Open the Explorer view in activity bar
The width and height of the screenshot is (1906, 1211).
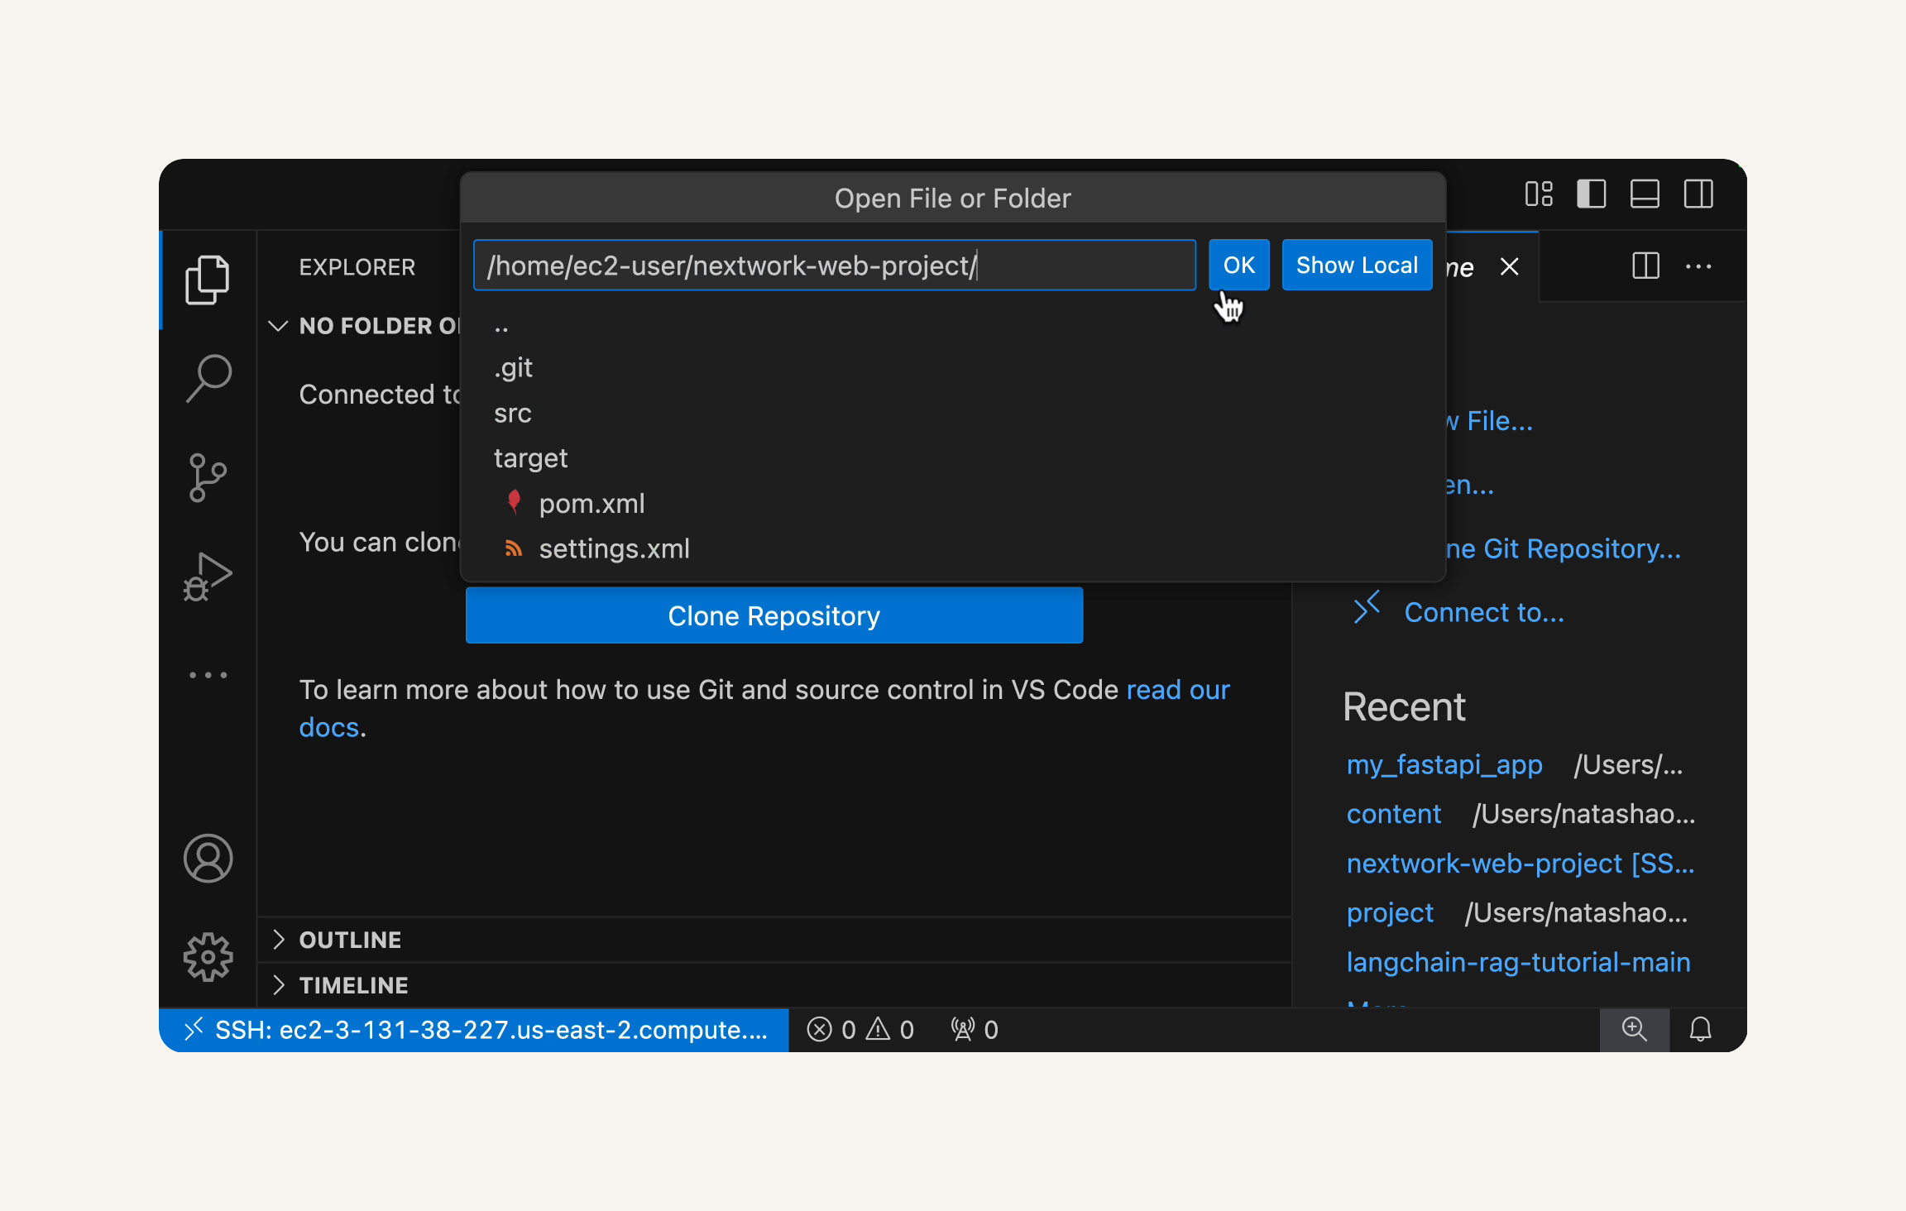tap(208, 280)
